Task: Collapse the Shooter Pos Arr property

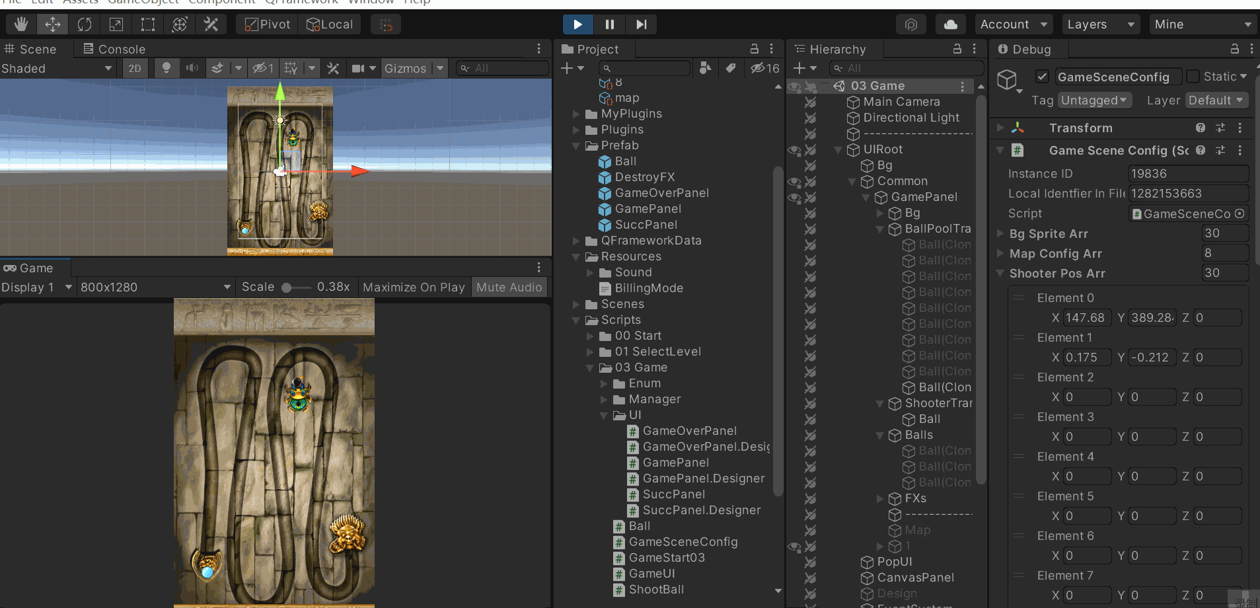Action: (x=1000, y=273)
